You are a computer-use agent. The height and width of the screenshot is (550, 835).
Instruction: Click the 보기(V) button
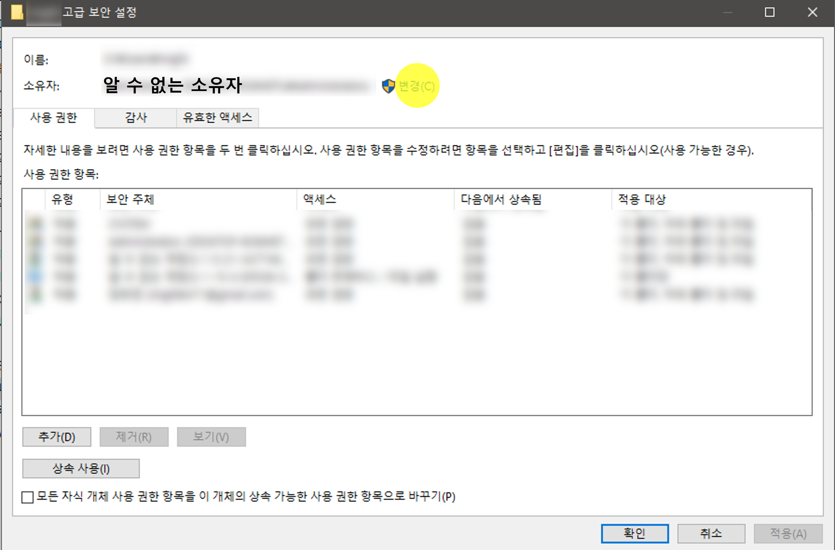point(211,437)
